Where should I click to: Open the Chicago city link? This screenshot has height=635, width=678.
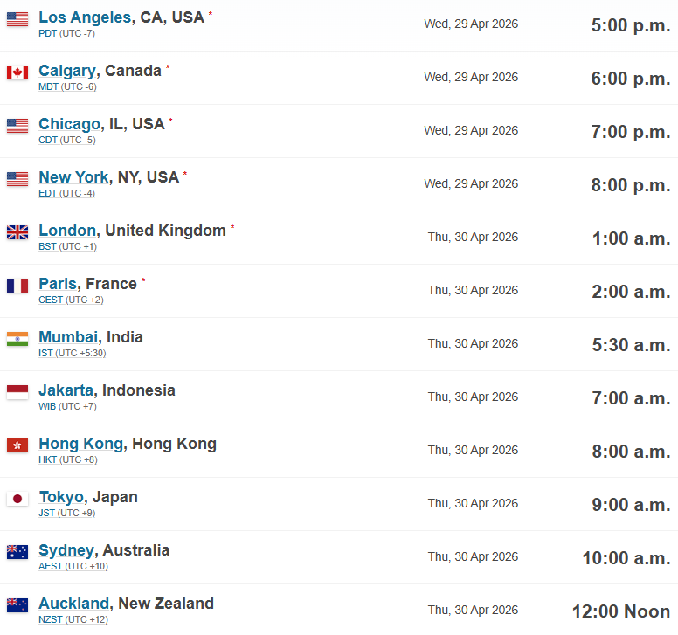(70, 124)
